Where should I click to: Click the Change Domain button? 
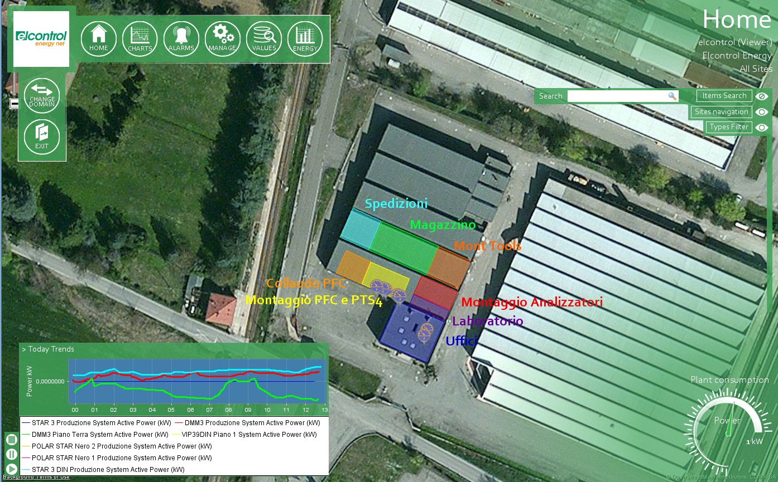coord(42,95)
